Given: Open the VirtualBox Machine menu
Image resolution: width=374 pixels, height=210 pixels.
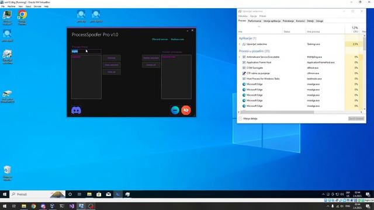Looking at the screenshot, I should coord(11,6).
